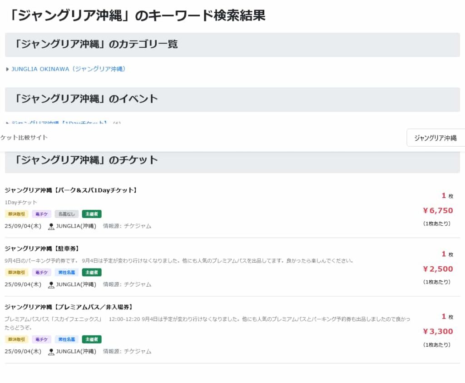The image size is (465, 383).
Task: Click (1枚あたり) under ¥6,750
Action: (x=437, y=224)
